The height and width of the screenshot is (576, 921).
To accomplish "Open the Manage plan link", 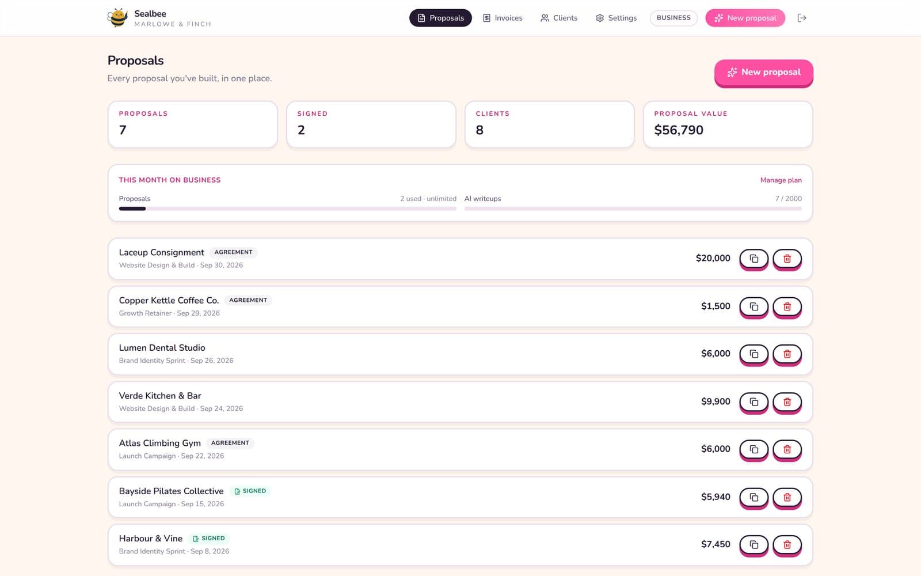I will [x=781, y=180].
